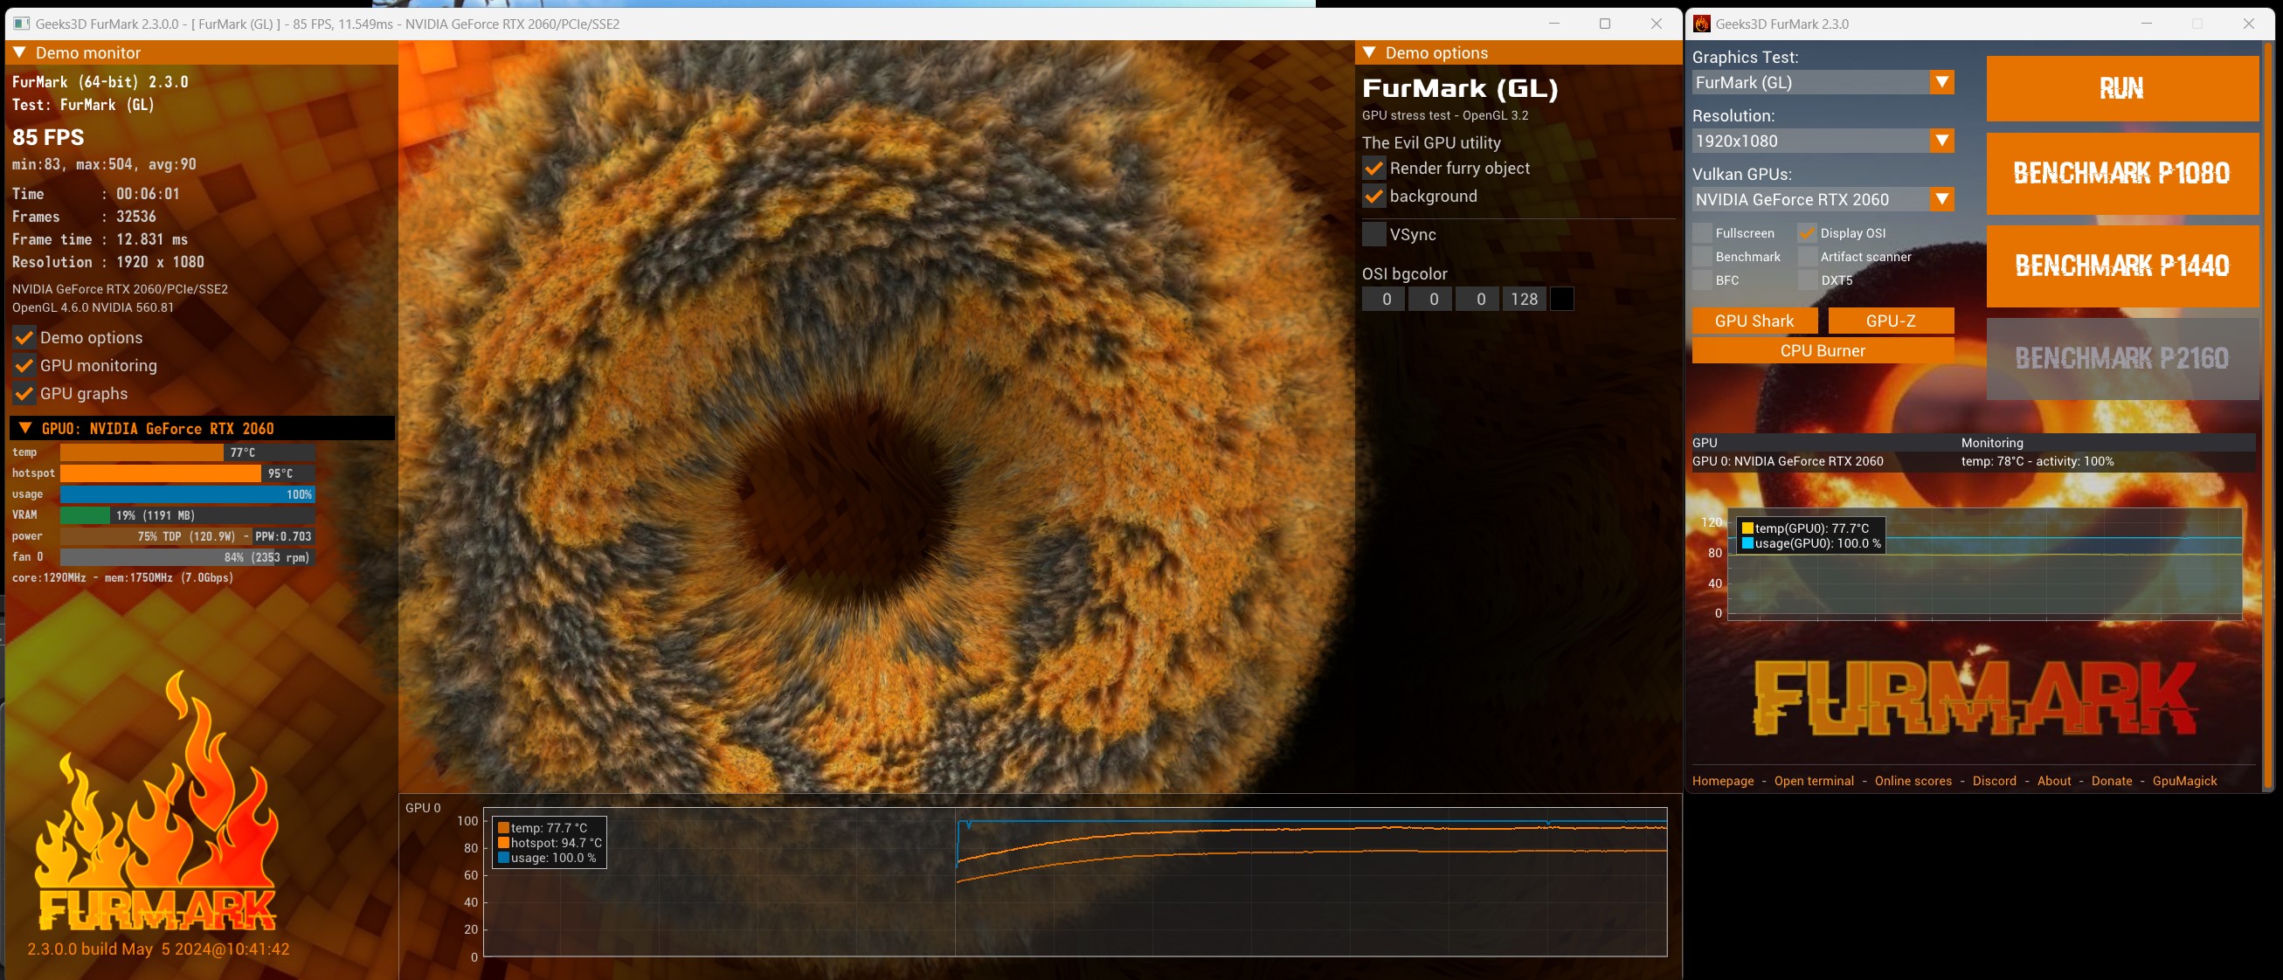2283x980 pixels.
Task: Open the GPU Shark utility
Action: (1754, 321)
